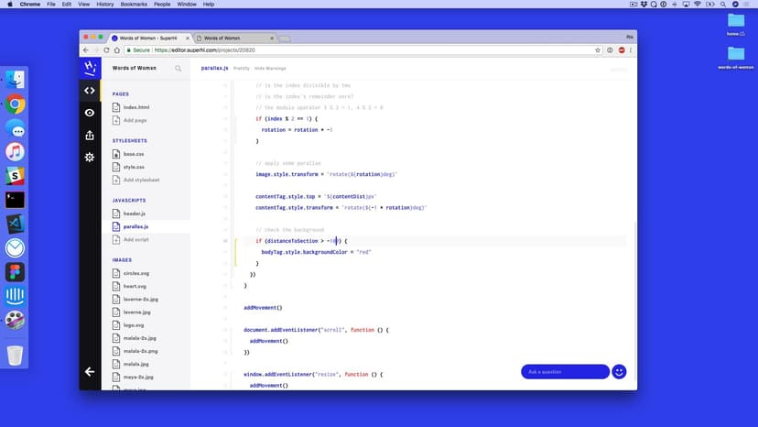Viewport: 758px width, 427px height.
Task: Open the SuperHi logo home icon
Action: tap(89, 68)
